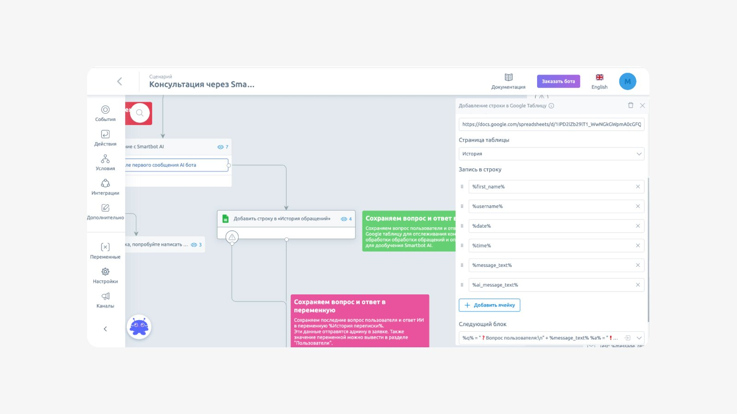Switch language to English
The image size is (737, 414).
tap(599, 81)
